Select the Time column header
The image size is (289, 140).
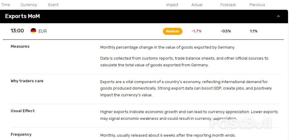coord(6,5)
